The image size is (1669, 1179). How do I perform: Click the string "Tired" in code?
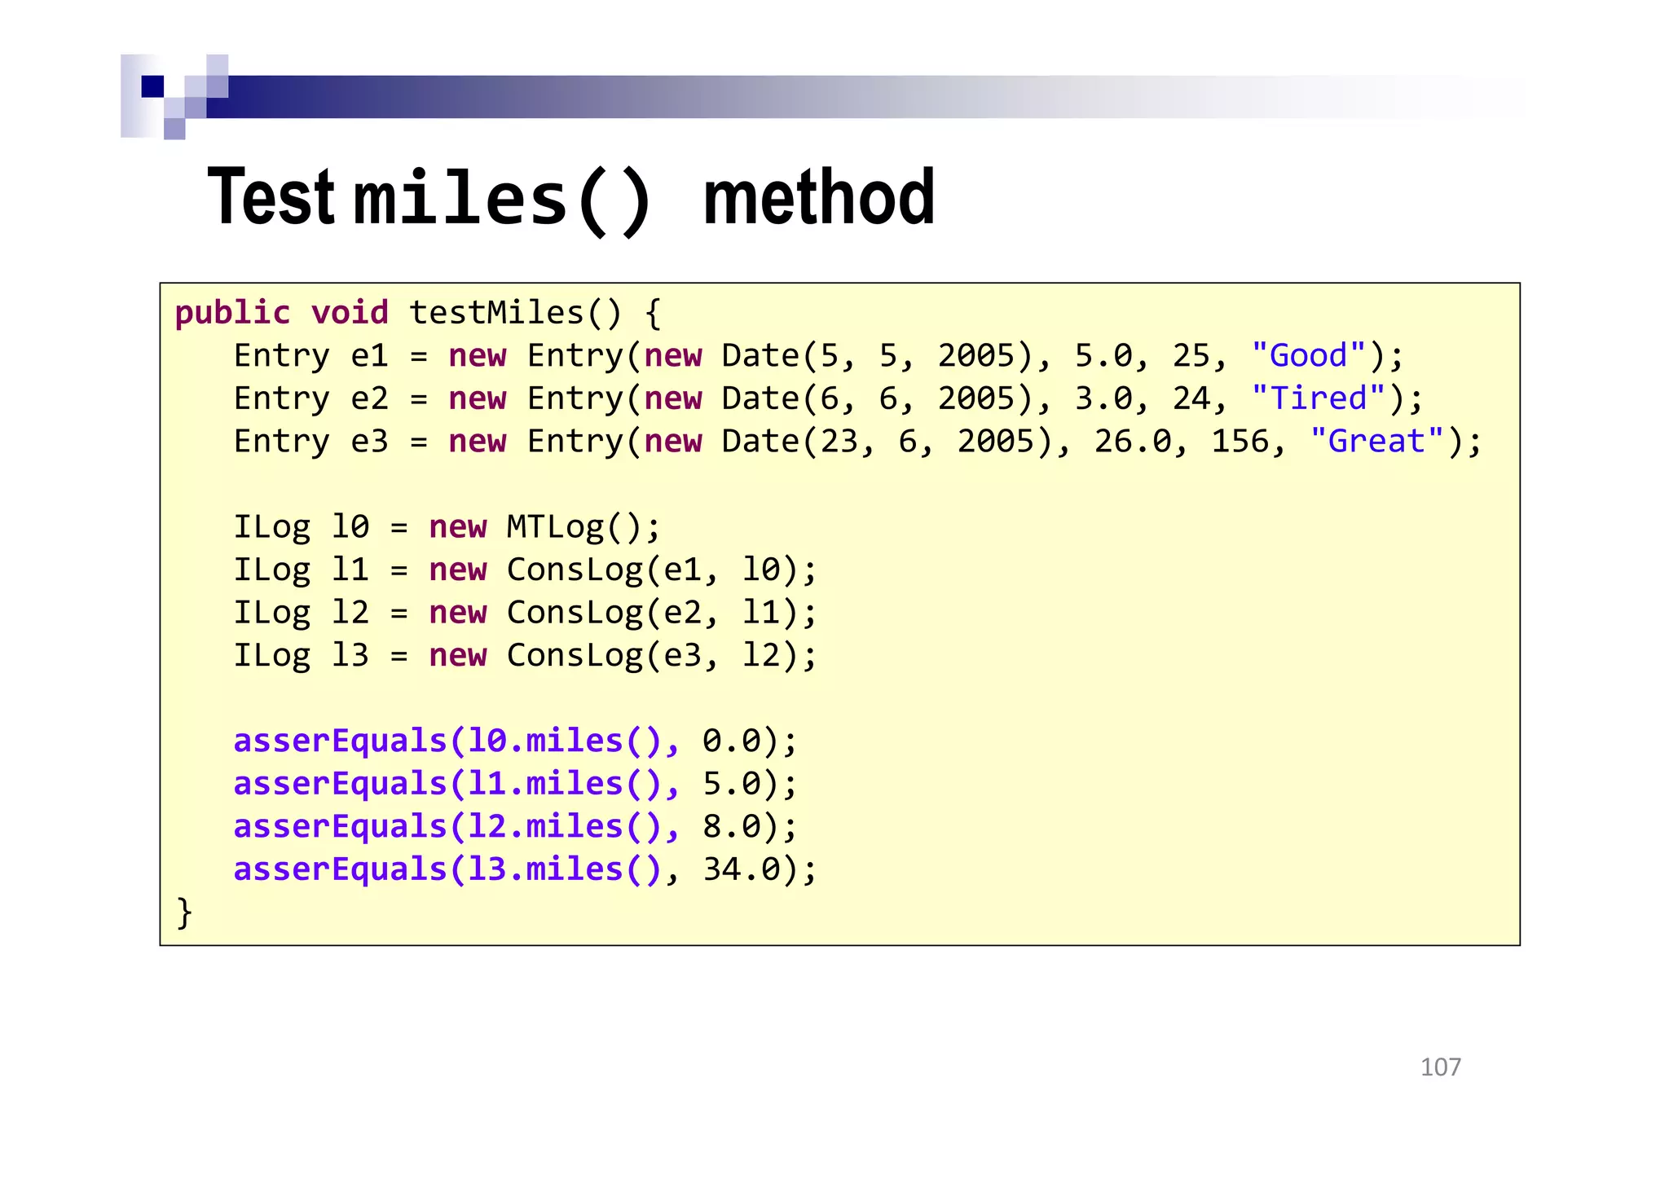pyautogui.click(x=1319, y=398)
